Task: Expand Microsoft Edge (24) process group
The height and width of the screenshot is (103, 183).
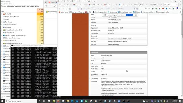Action: [x=2, y=35]
